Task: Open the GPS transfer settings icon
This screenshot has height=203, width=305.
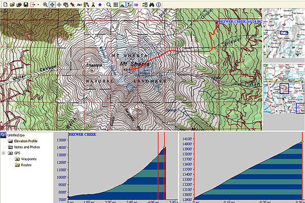Action: pos(145,5)
